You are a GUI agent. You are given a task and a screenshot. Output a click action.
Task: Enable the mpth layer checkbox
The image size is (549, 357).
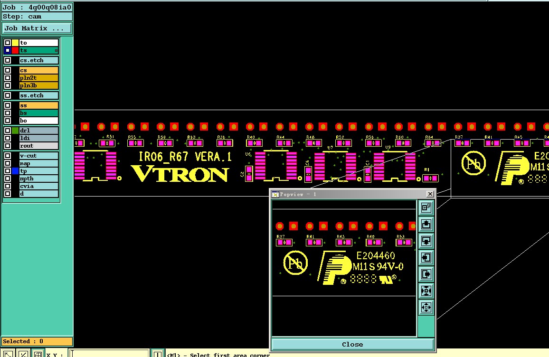point(8,178)
